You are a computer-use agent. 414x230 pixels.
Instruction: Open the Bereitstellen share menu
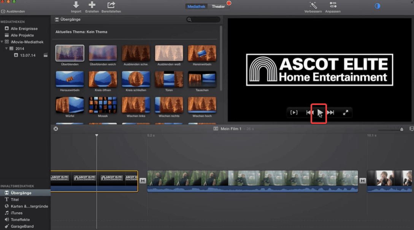pos(111,5)
